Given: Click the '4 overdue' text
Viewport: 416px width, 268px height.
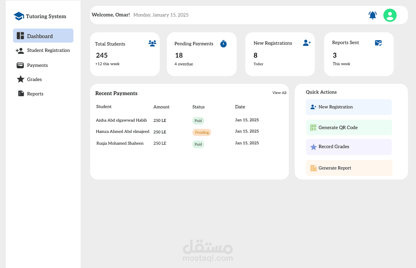Looking at the screenshot, I should point(184,64).
